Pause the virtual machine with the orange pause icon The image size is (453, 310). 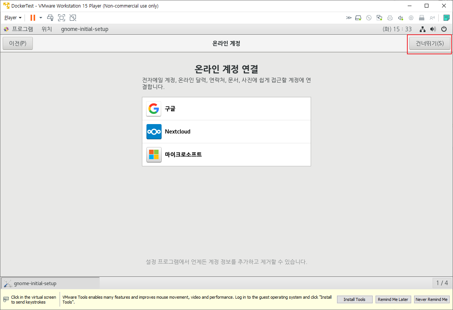tap(33, 18)
